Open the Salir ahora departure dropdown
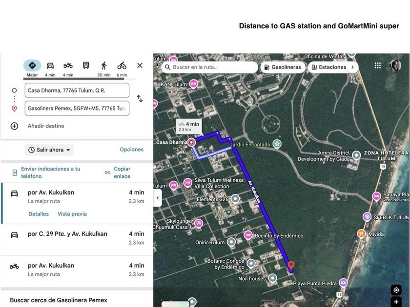The height and width of the screenshot is (307, 410). tap(49, 150)
